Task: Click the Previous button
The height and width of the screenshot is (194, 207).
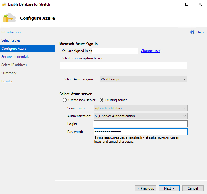Action: [146, 188]
